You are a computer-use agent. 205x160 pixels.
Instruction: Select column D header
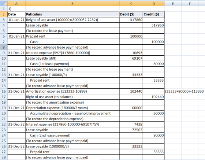[154, 4]
